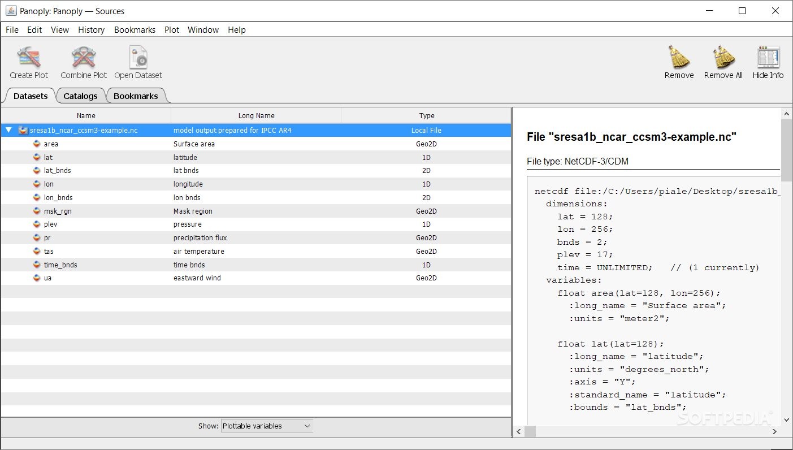Click the Open Dataset toolbar icon

point(138,57)
